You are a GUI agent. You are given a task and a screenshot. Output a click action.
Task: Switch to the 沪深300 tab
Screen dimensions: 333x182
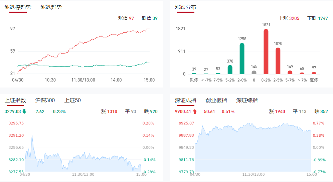click(45, 100)
